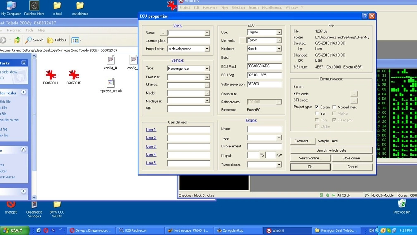The width and height of the screenshot is (417, 235).
Task: Toggle Eprom project type checkbox
Action: pos(317,107)
